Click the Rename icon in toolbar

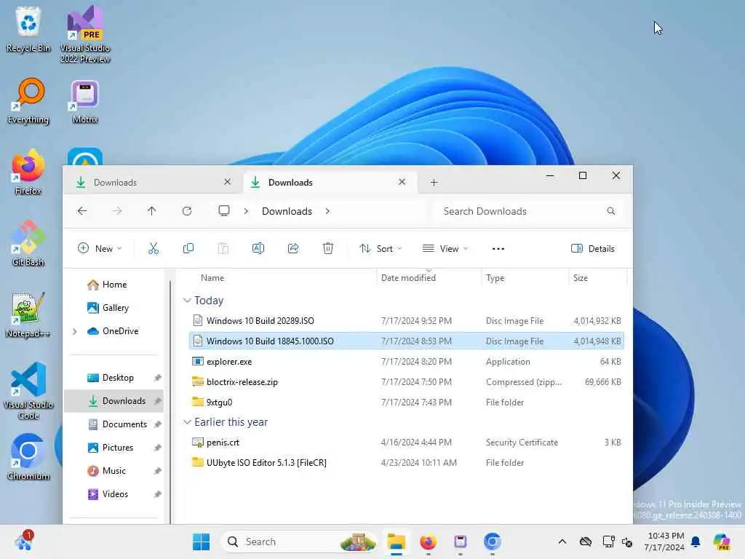point(258,249)
